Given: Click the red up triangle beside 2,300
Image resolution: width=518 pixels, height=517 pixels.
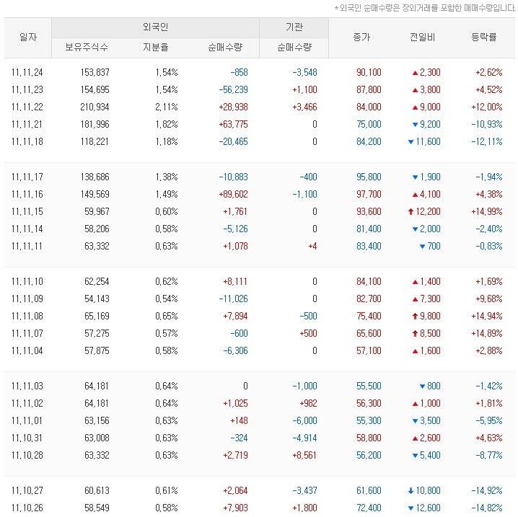Looking at the screenshot, I should click(415, 73).
